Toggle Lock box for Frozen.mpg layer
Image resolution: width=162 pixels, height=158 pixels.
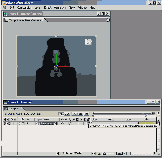pos(15,124)
